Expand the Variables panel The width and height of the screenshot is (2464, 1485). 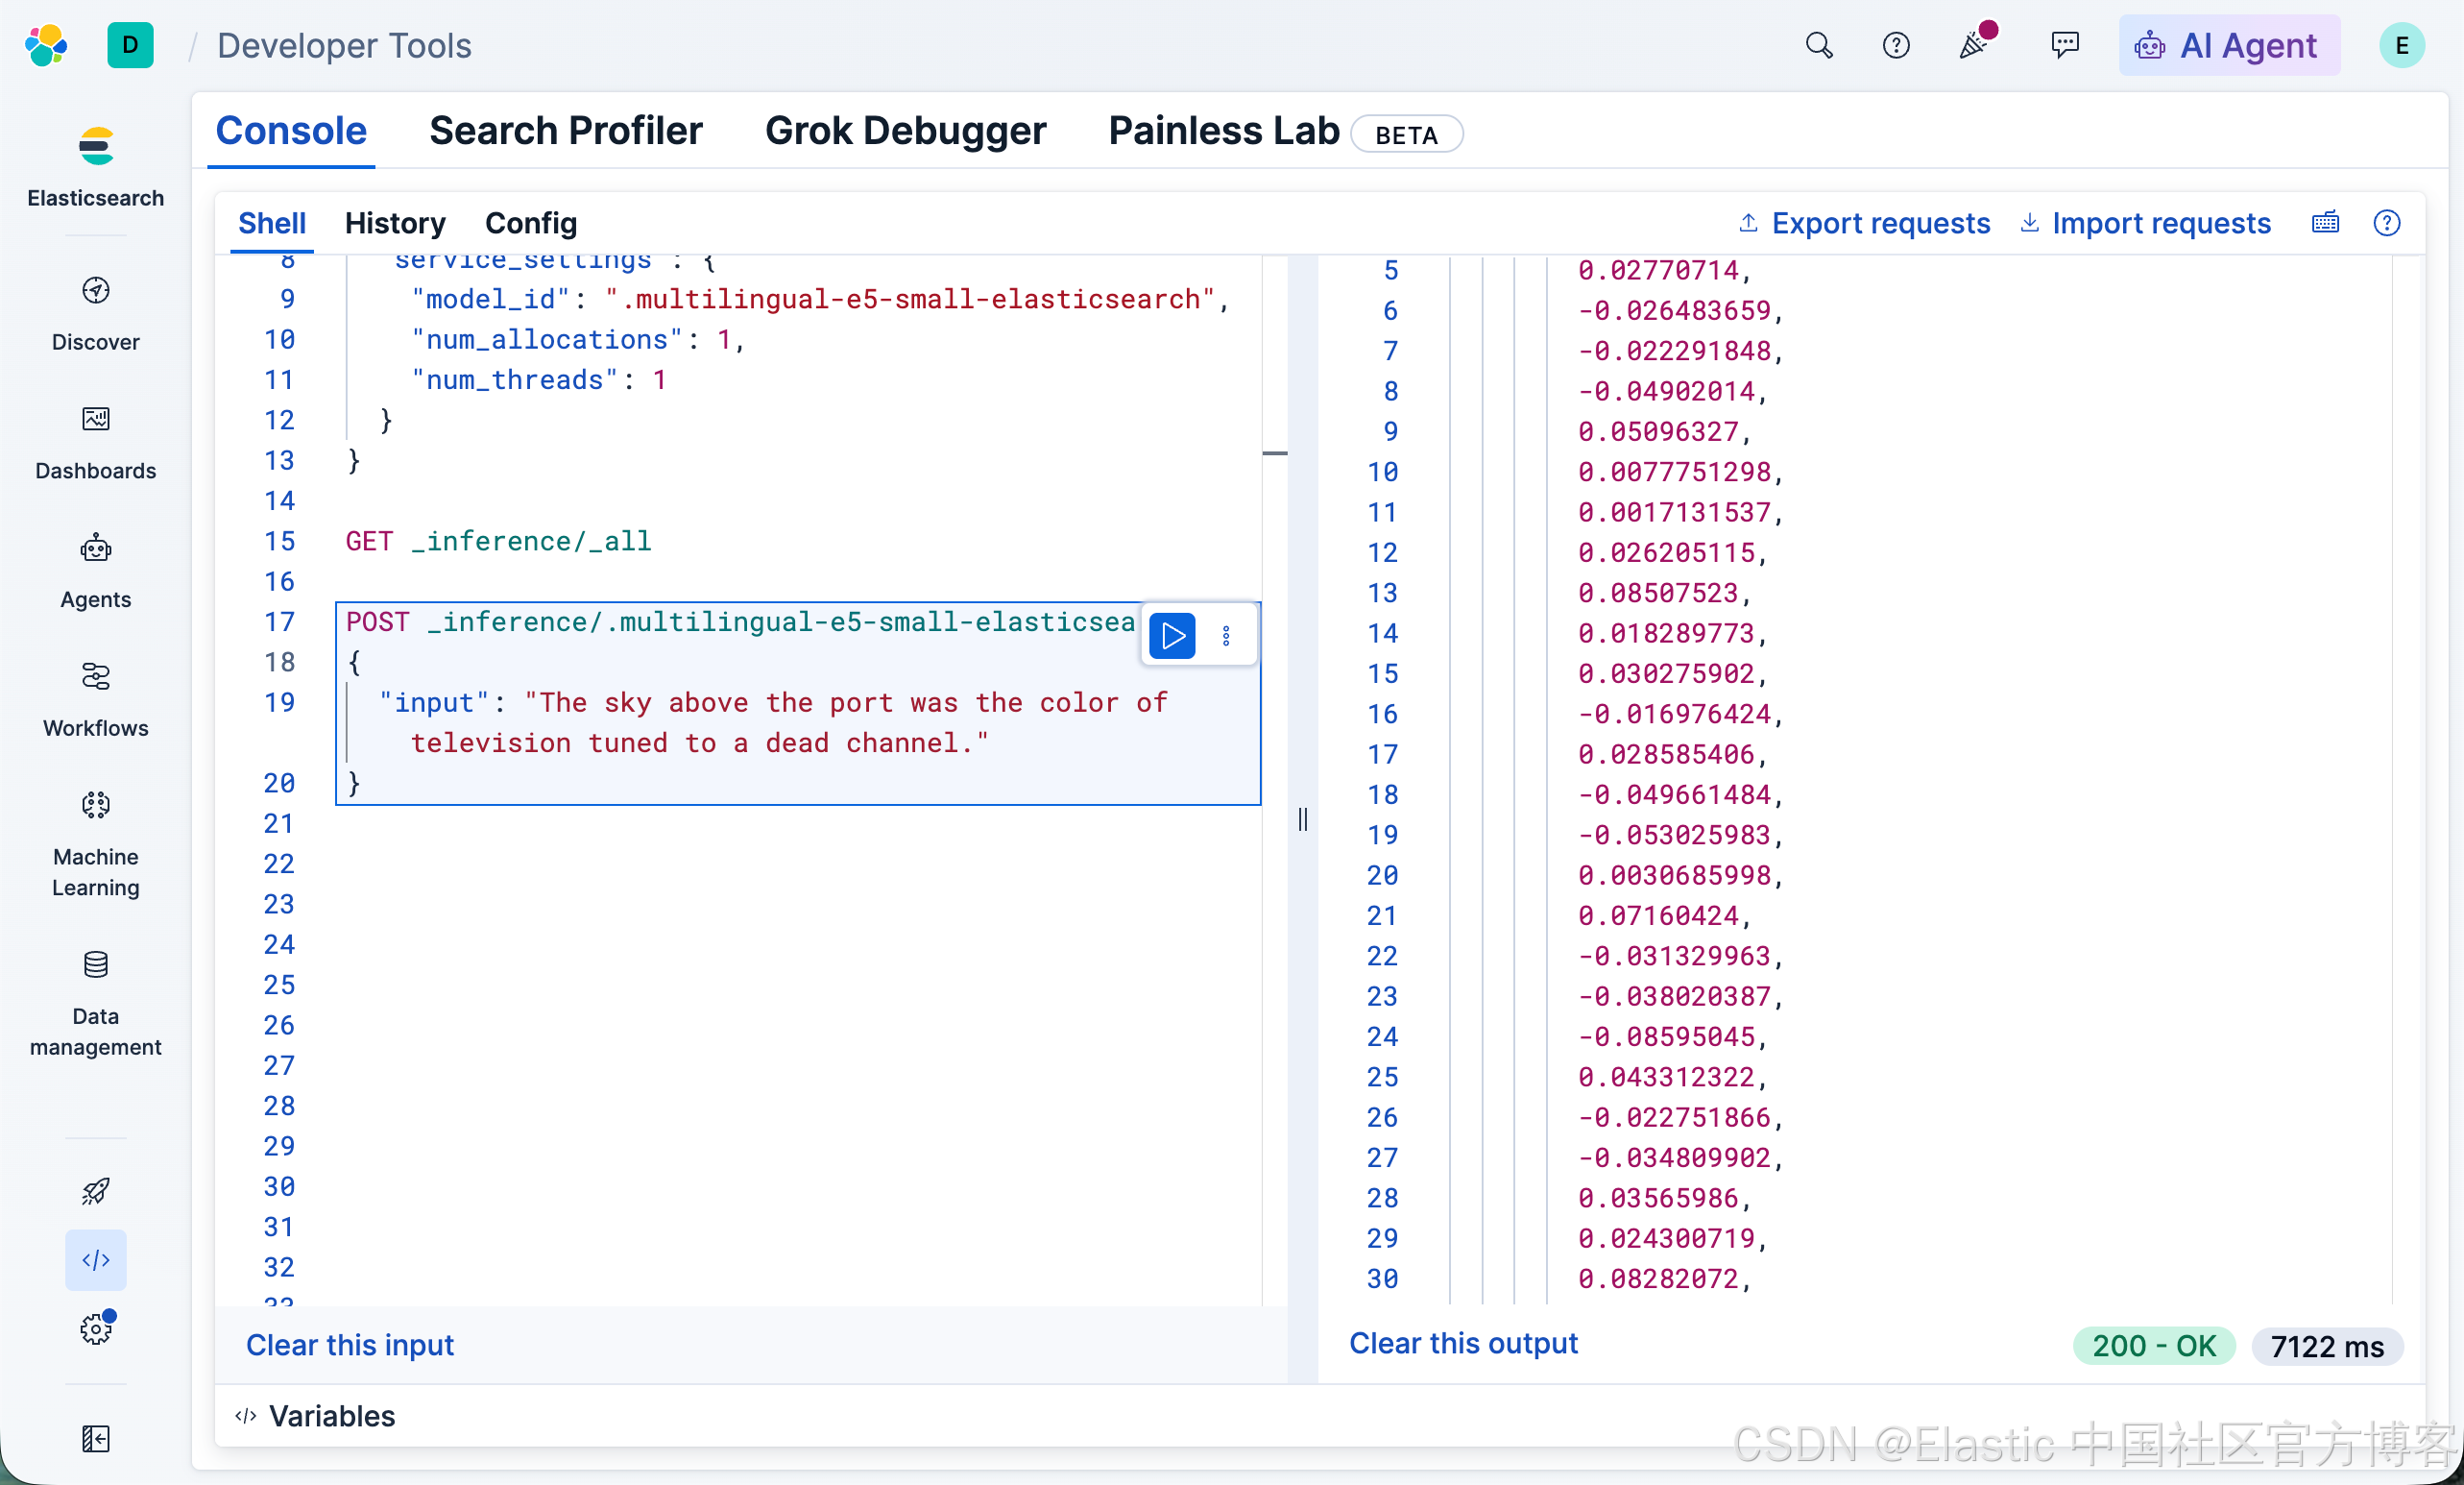(x=316, y=1416)
